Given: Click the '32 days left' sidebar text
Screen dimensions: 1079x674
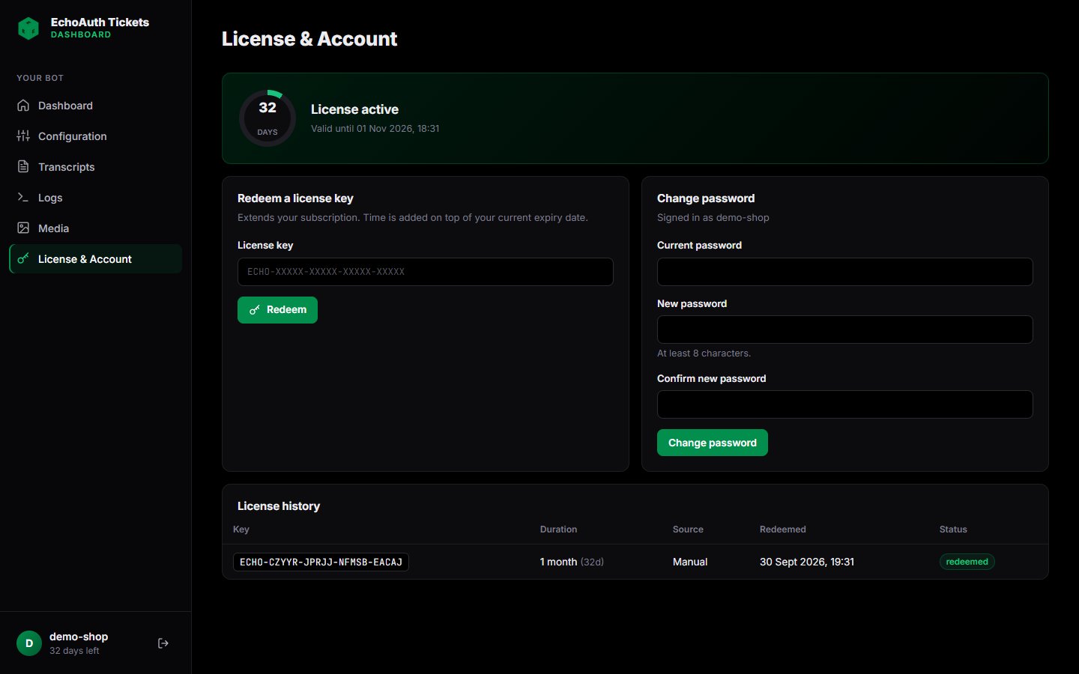Looking at the screenshot, I should pos(74,651).
